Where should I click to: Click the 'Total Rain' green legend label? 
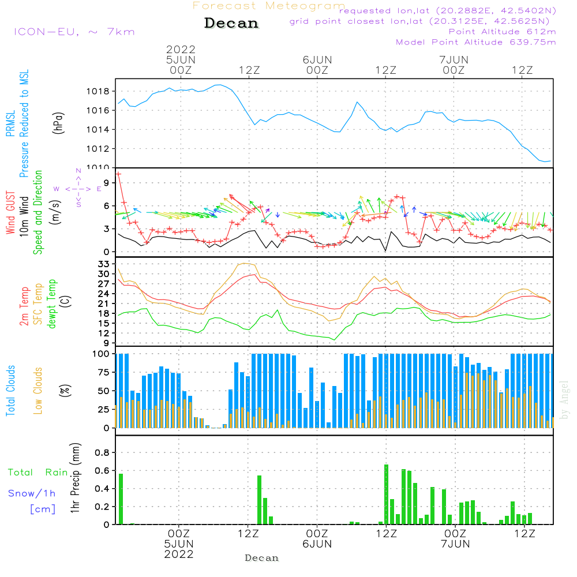pyautogui.click(x=38, y=473)
